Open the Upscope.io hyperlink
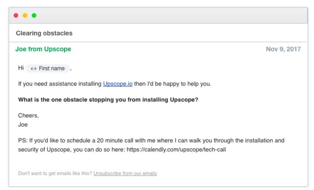 pos(118,84)
